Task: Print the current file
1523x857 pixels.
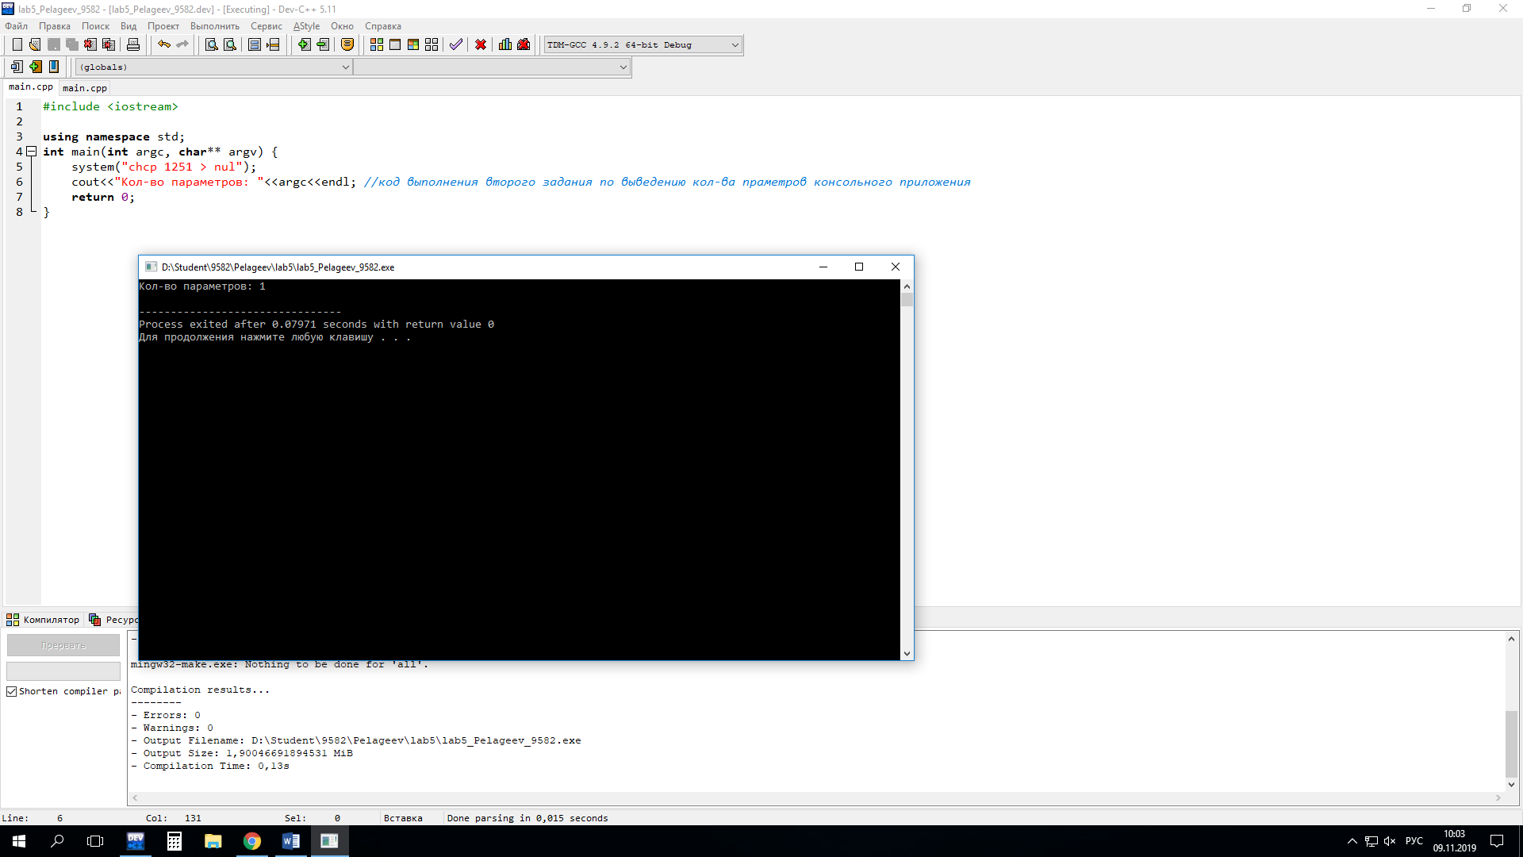Action: pos(133,45)
